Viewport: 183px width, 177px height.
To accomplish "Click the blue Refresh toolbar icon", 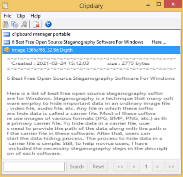I will 48,24.
